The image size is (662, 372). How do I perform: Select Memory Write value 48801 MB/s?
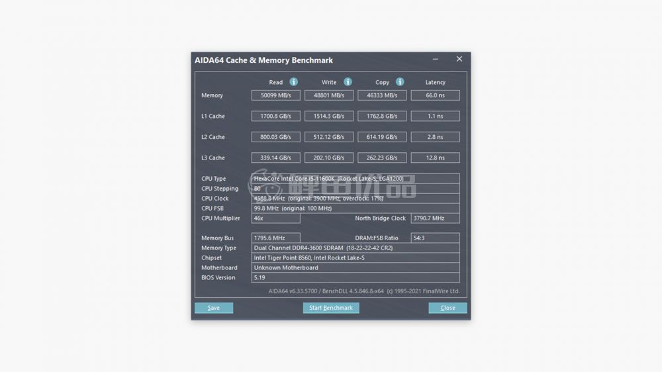coord(329,95)
